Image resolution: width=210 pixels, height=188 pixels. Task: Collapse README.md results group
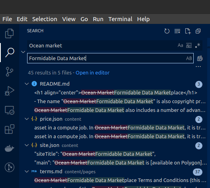pos(27,84)
